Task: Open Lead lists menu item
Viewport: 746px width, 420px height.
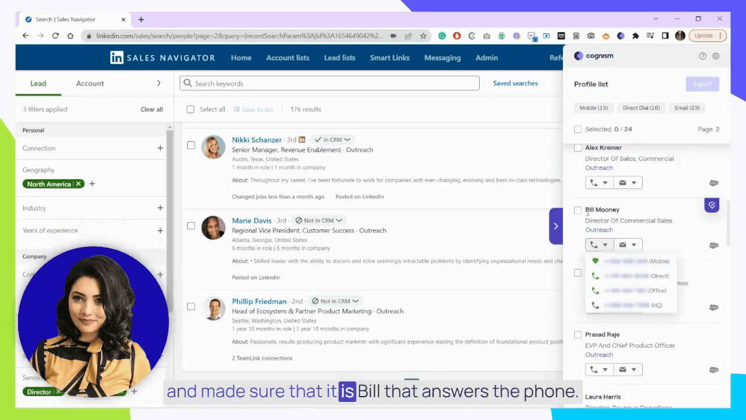Action: (x=340, y=58)
